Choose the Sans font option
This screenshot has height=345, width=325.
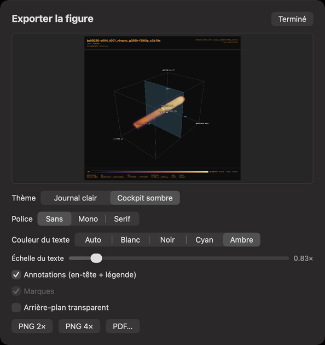[54, 219]
